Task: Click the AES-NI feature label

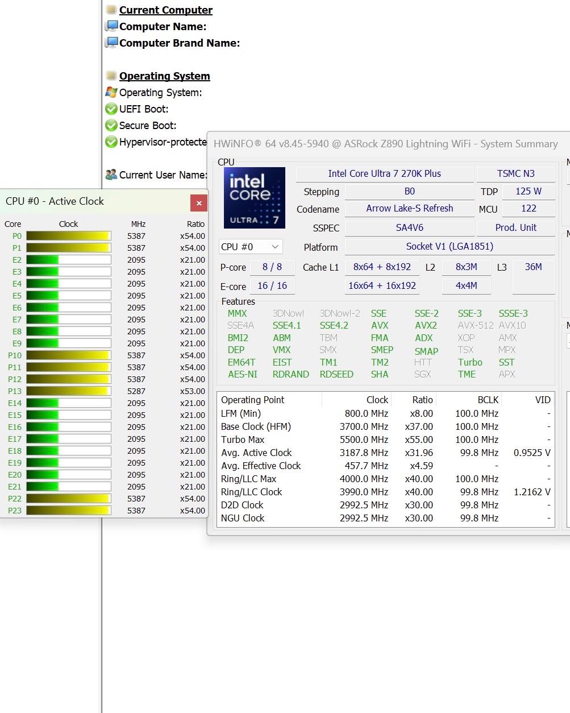Action: coord(243,375)
